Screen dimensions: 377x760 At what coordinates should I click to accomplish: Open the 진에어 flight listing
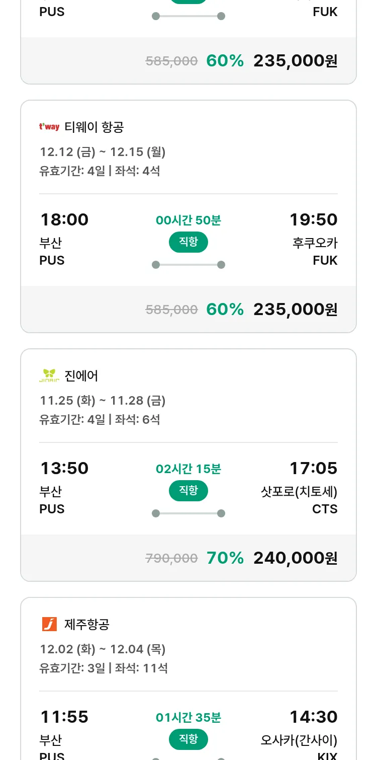point(81,376)
